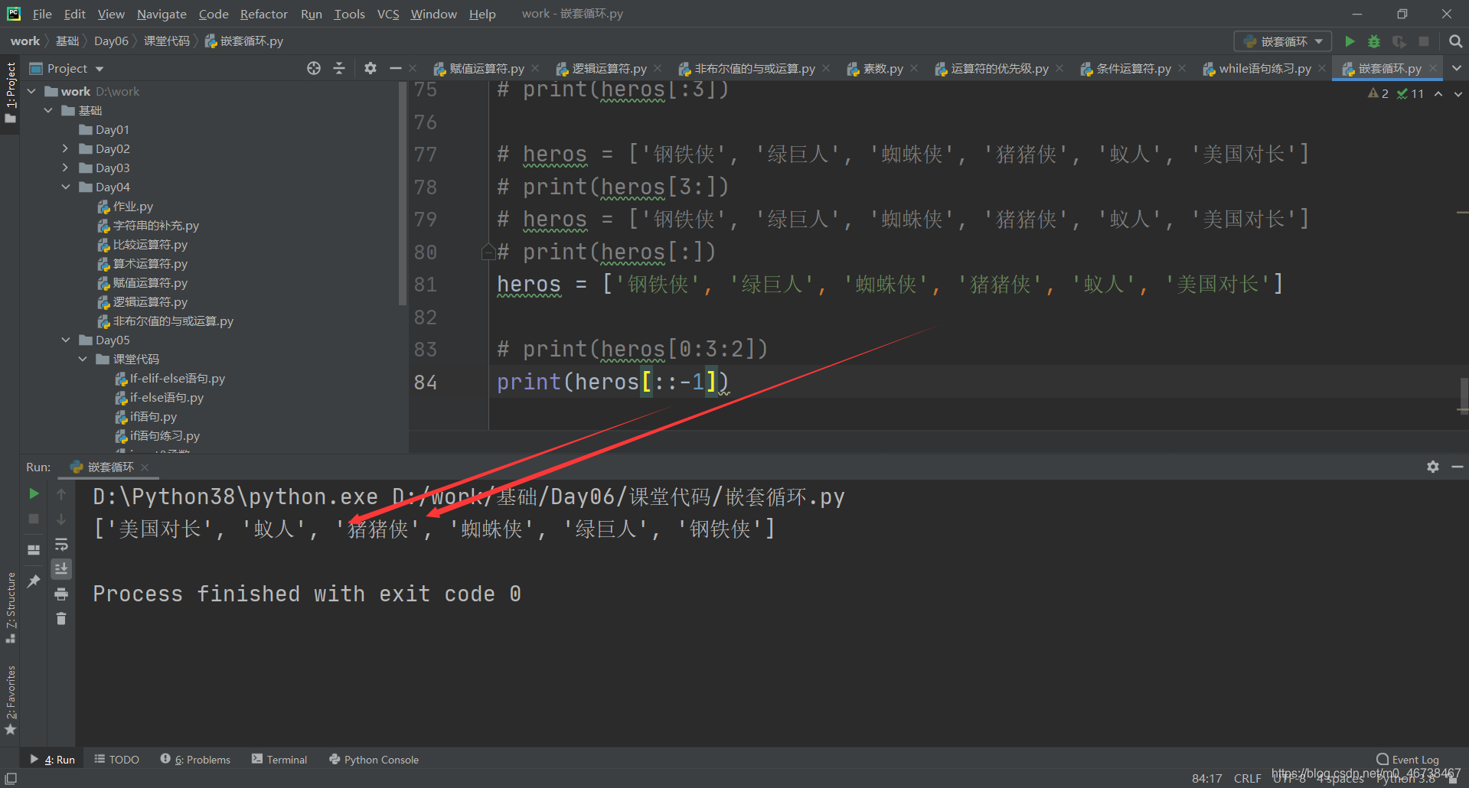This screenshot has height=788, width=1469.
Task: Go to the previous highlighted error arrow
Action: point(1438,93)
